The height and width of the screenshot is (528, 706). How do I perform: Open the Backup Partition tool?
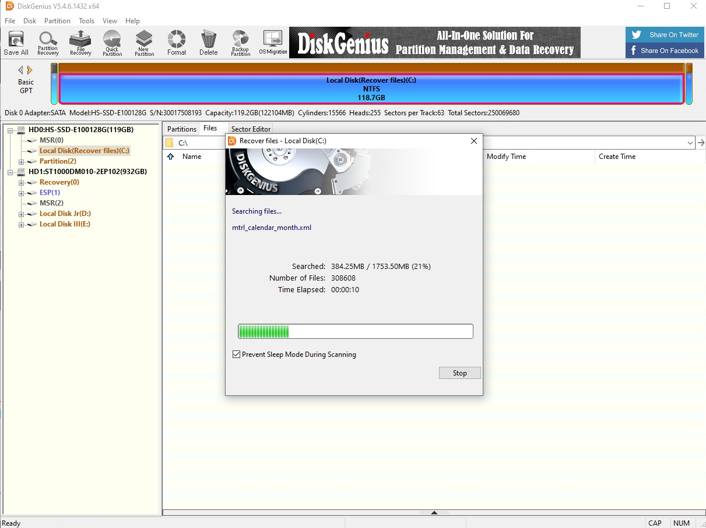pyautogui.click(x=240, y=43)
